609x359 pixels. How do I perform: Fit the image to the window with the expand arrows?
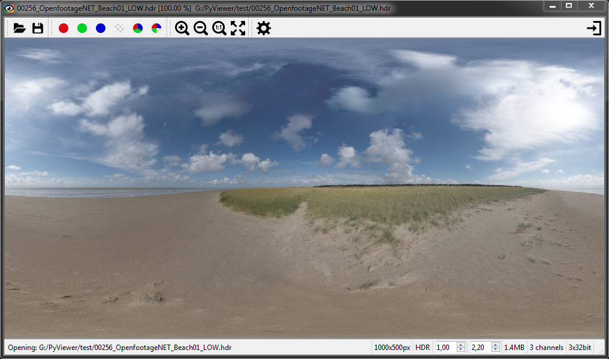pos(238,28)
